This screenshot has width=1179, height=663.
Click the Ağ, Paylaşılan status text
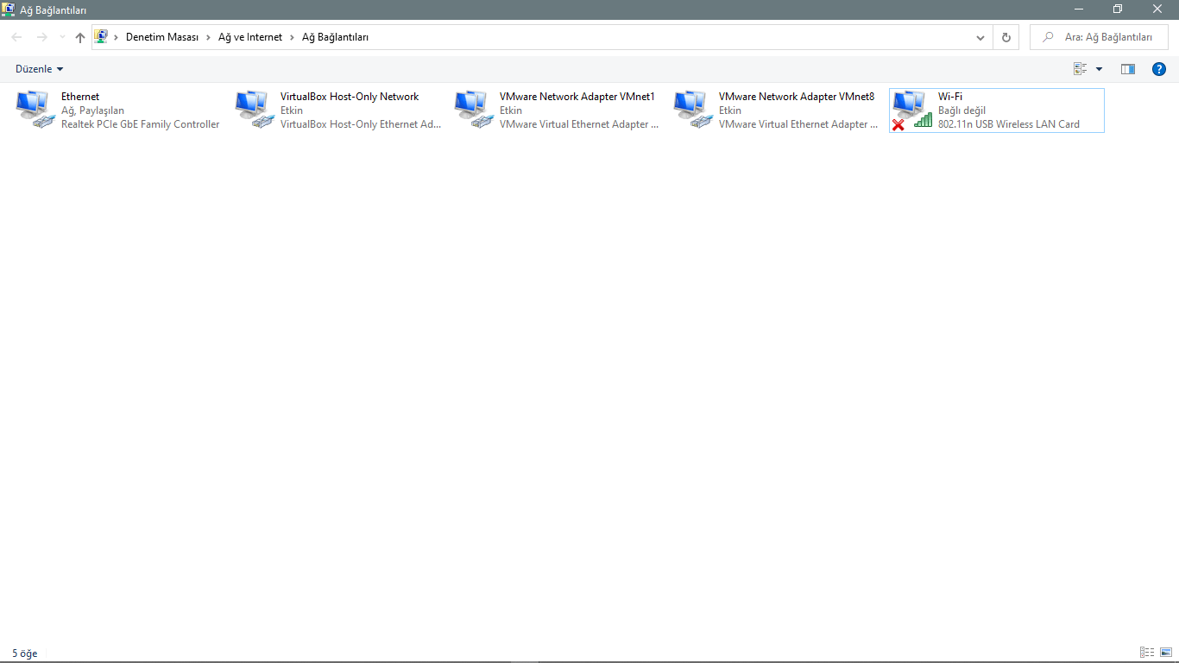[x=93, y=110]
